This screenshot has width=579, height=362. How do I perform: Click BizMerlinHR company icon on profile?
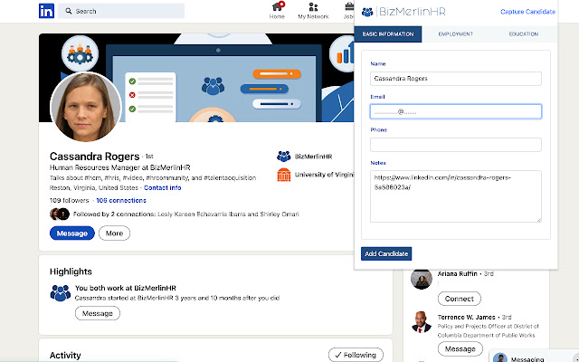click(x=283, y=157)
